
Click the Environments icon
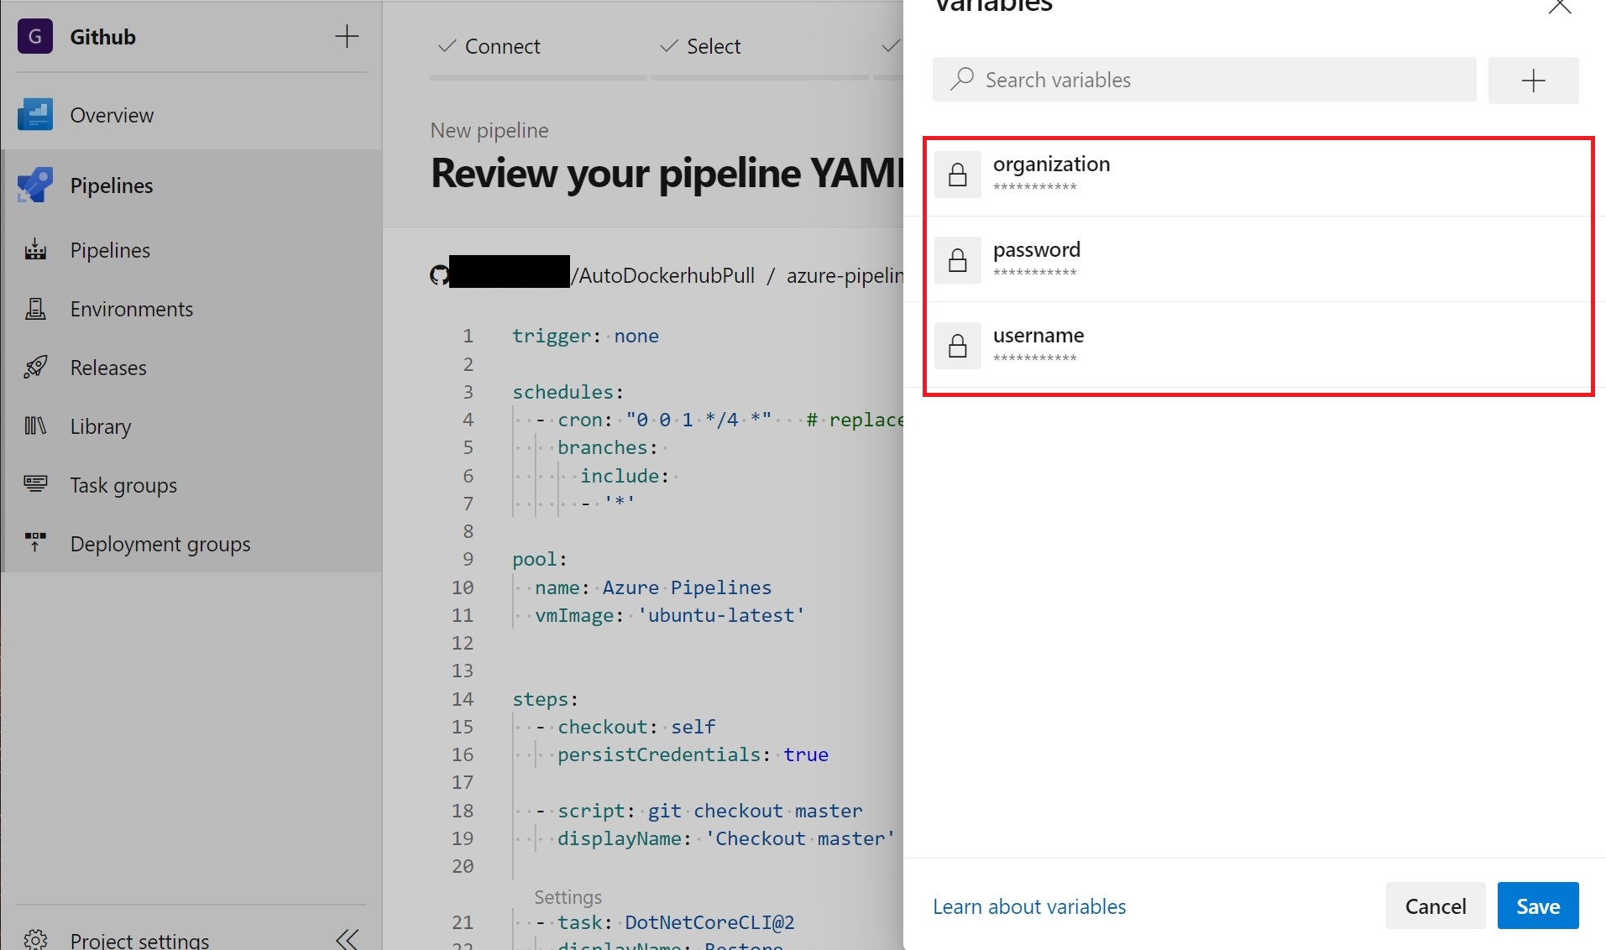pyautogui.click(x=35, y=308)
